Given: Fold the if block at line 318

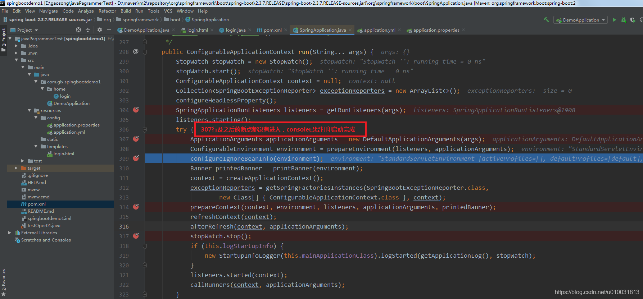Looking at the screenshot, I should [x=145, y=246].
